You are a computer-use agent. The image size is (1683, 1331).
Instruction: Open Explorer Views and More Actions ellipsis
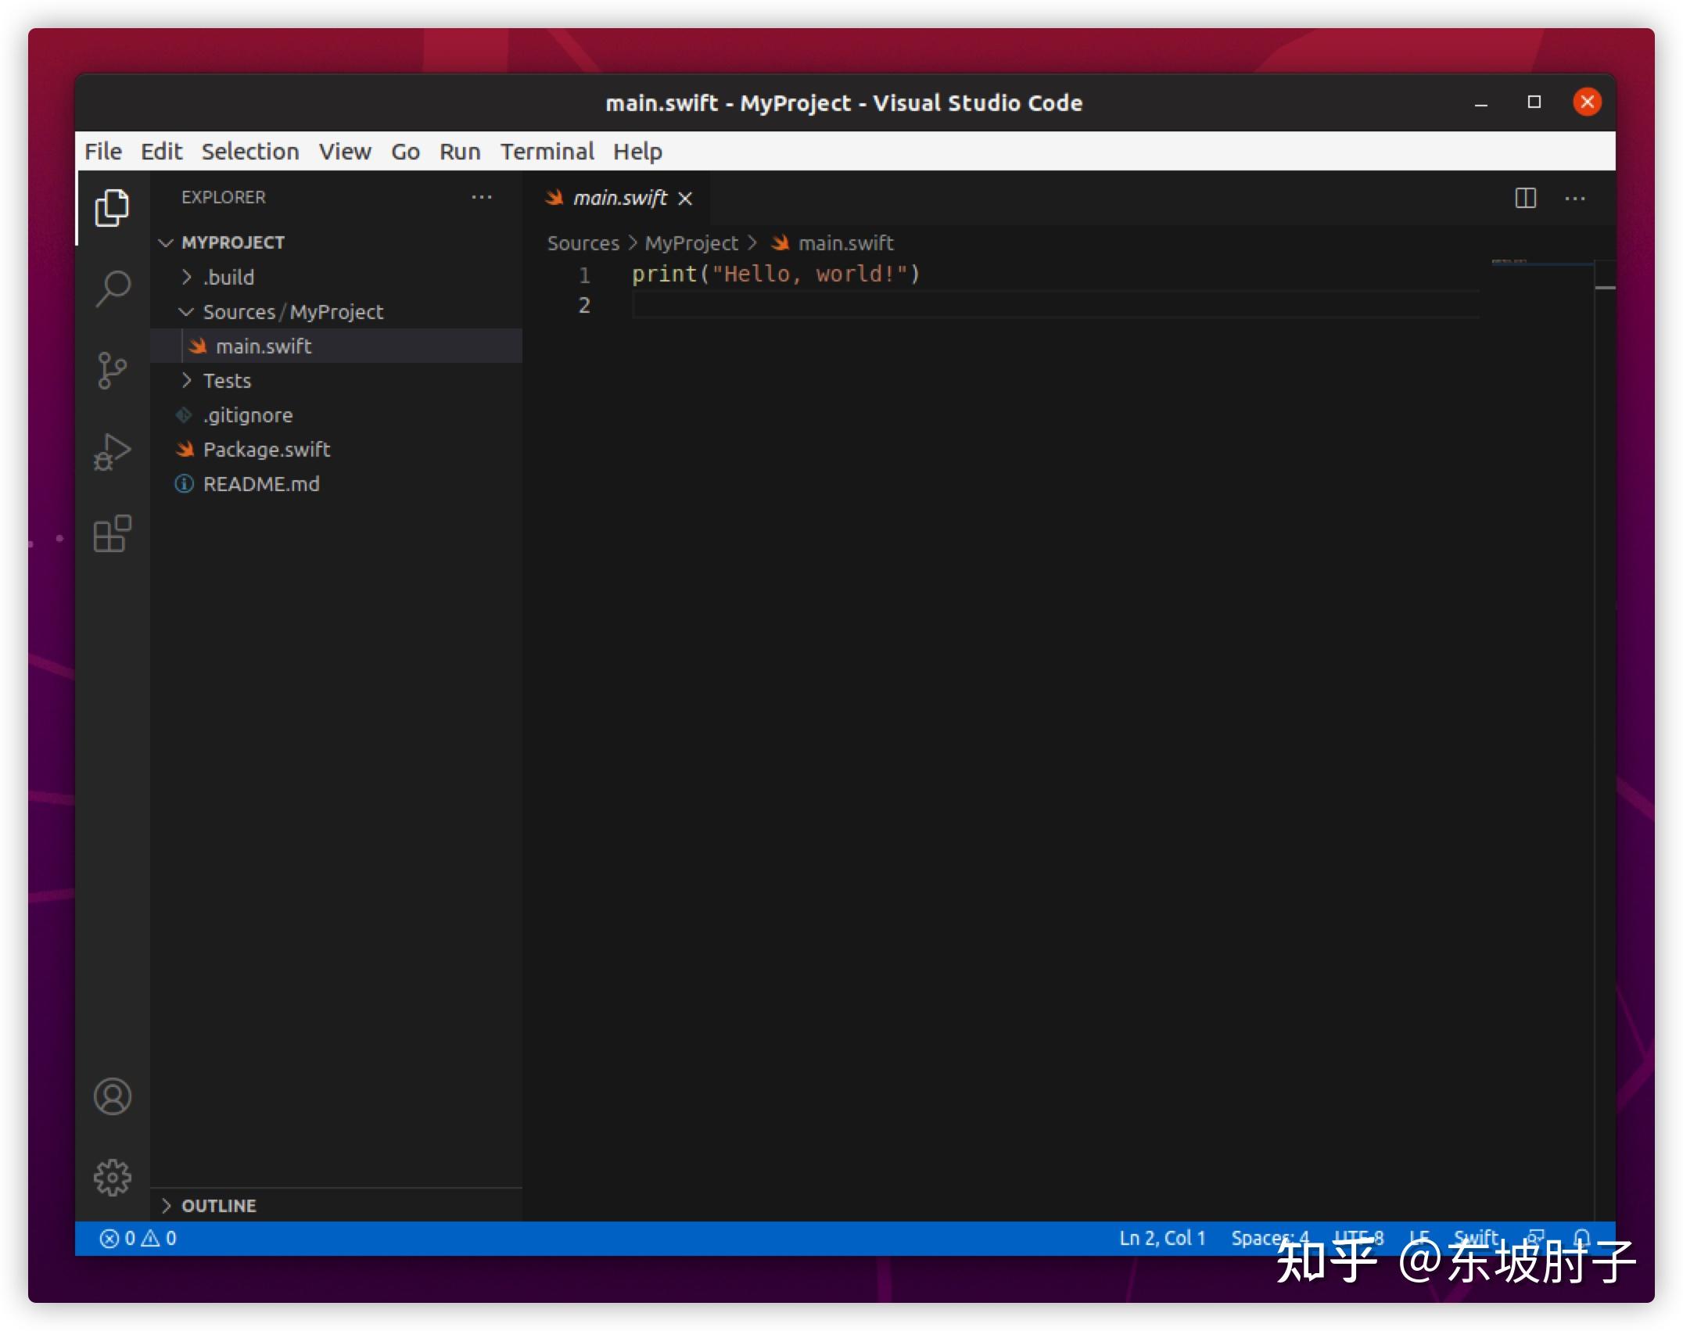point(482,197)
